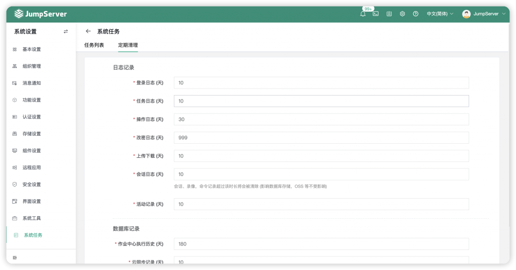The height and width of the screenshot is (270, 516).
Task: Click the 改密日志 (天) input with 999
Action: click(x=321, y=138)
